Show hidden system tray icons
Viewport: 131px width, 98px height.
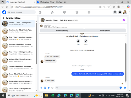[100, 96]
